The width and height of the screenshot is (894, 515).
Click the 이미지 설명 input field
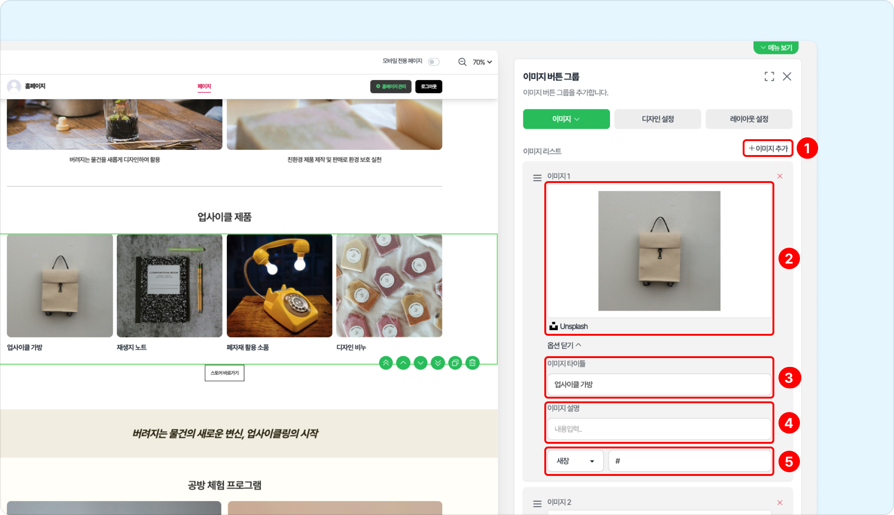click(x=659, y=429)
